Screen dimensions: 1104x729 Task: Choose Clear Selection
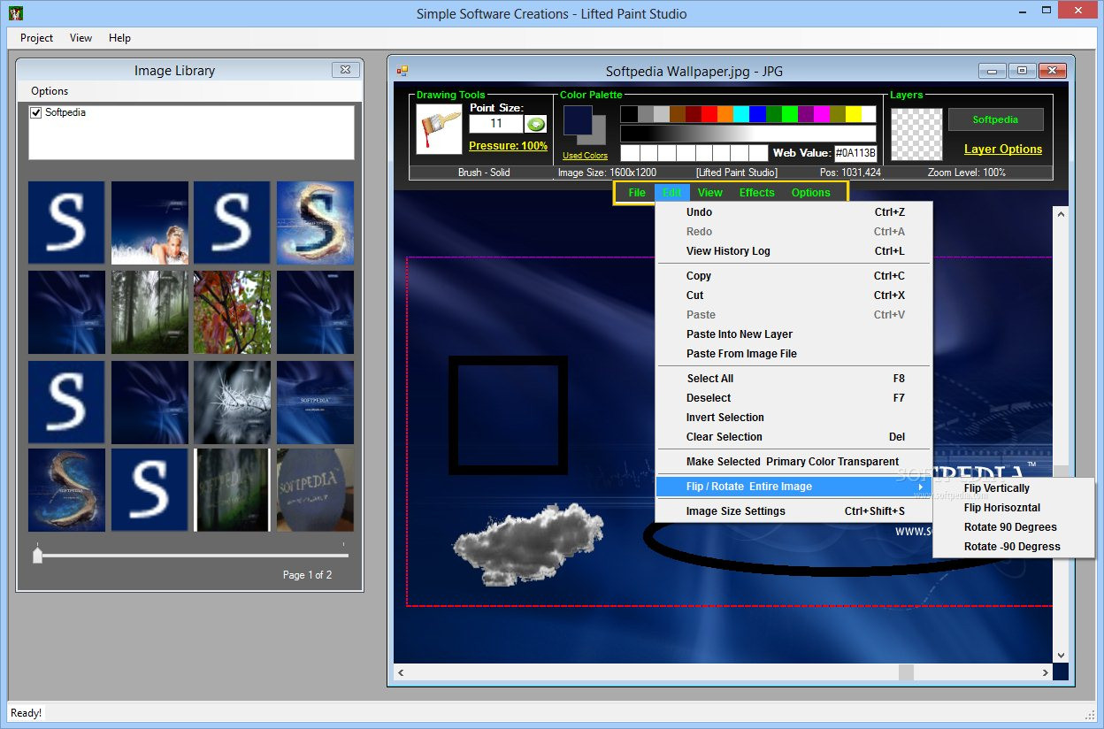(794, 437)
